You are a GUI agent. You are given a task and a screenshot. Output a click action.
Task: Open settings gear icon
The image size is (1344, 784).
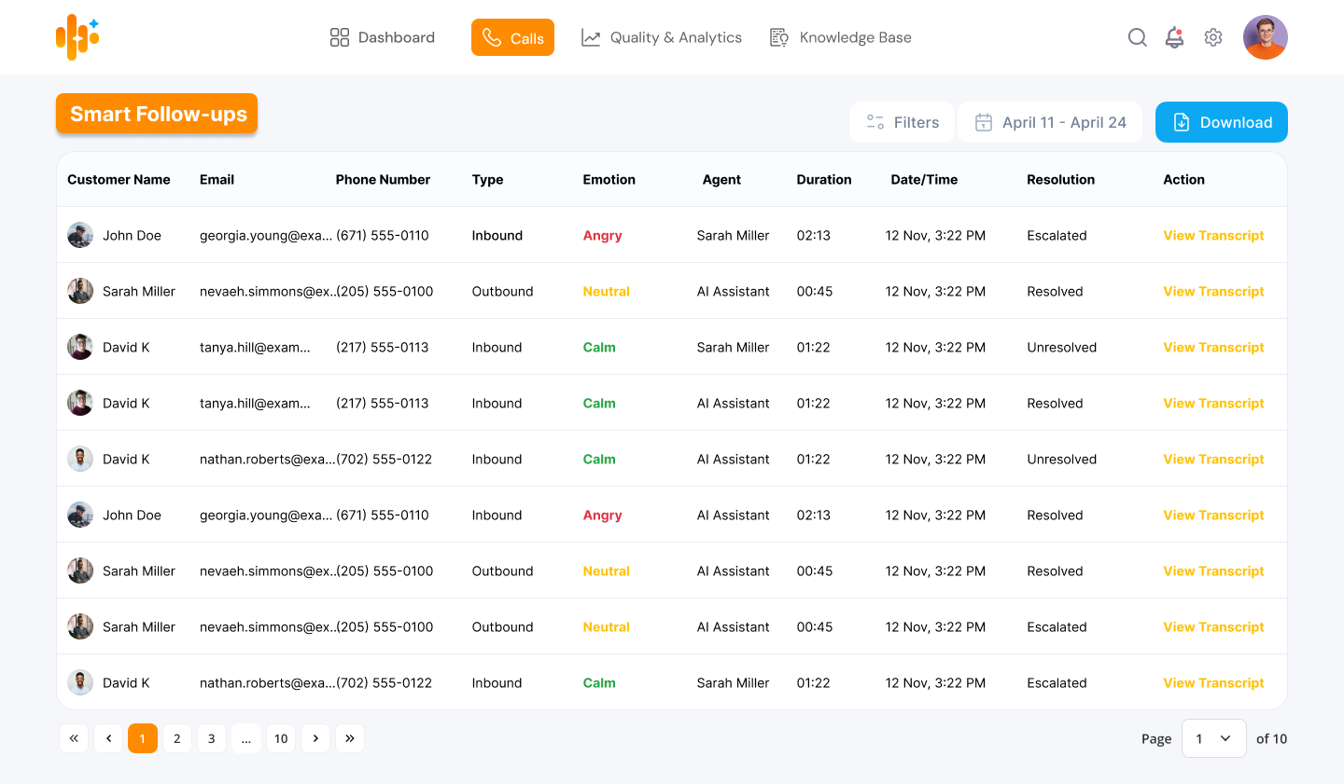tap(1213, 37)
